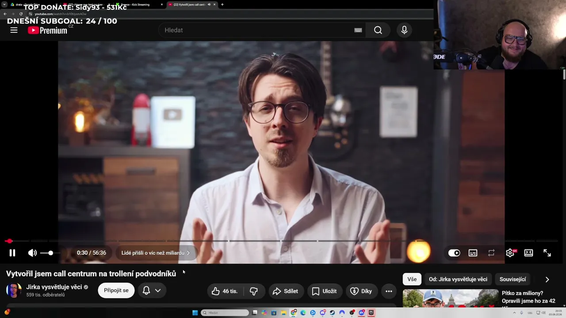Open the YouTube hamburger guide menu
This screenshot has height=318, width=566.
tap(14, 30)
